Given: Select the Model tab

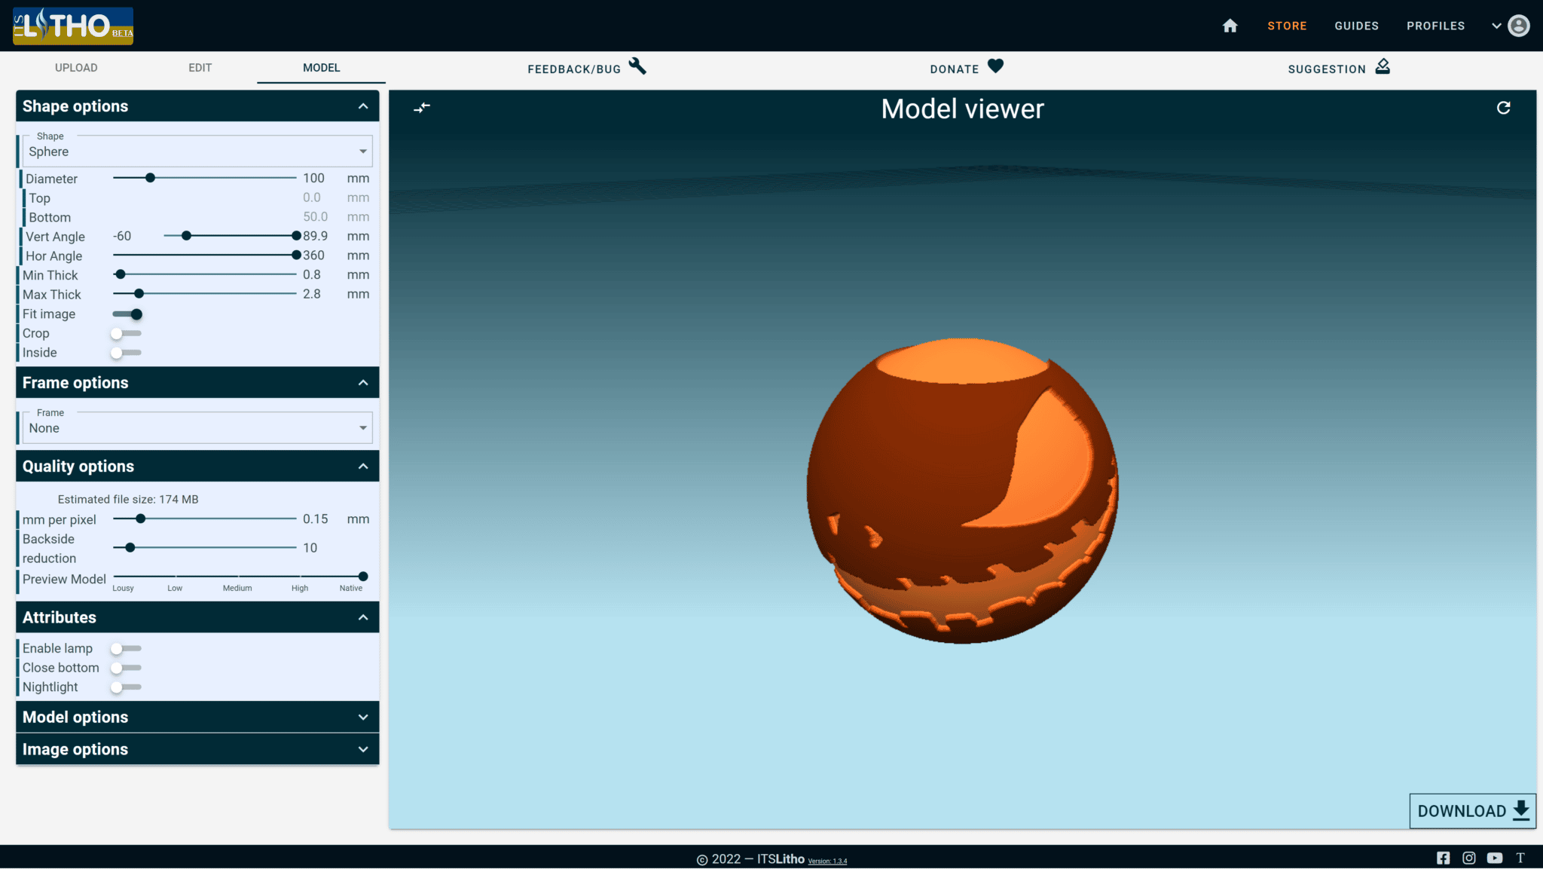Looking at the screenshot, I should [321, 67].
